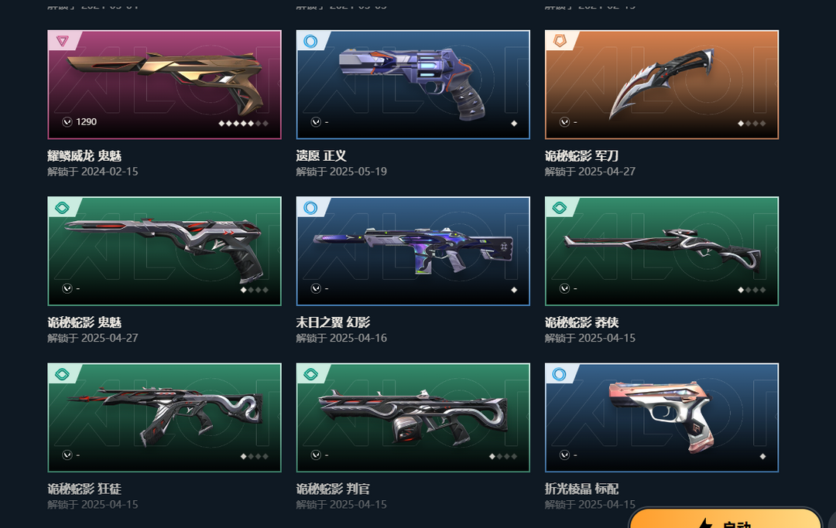This screenshot has width=836, height=528.
Task: Open the 诡秘蛇影 狂徒 skin name
Action: pyautogui.click(x=84, y=489)
